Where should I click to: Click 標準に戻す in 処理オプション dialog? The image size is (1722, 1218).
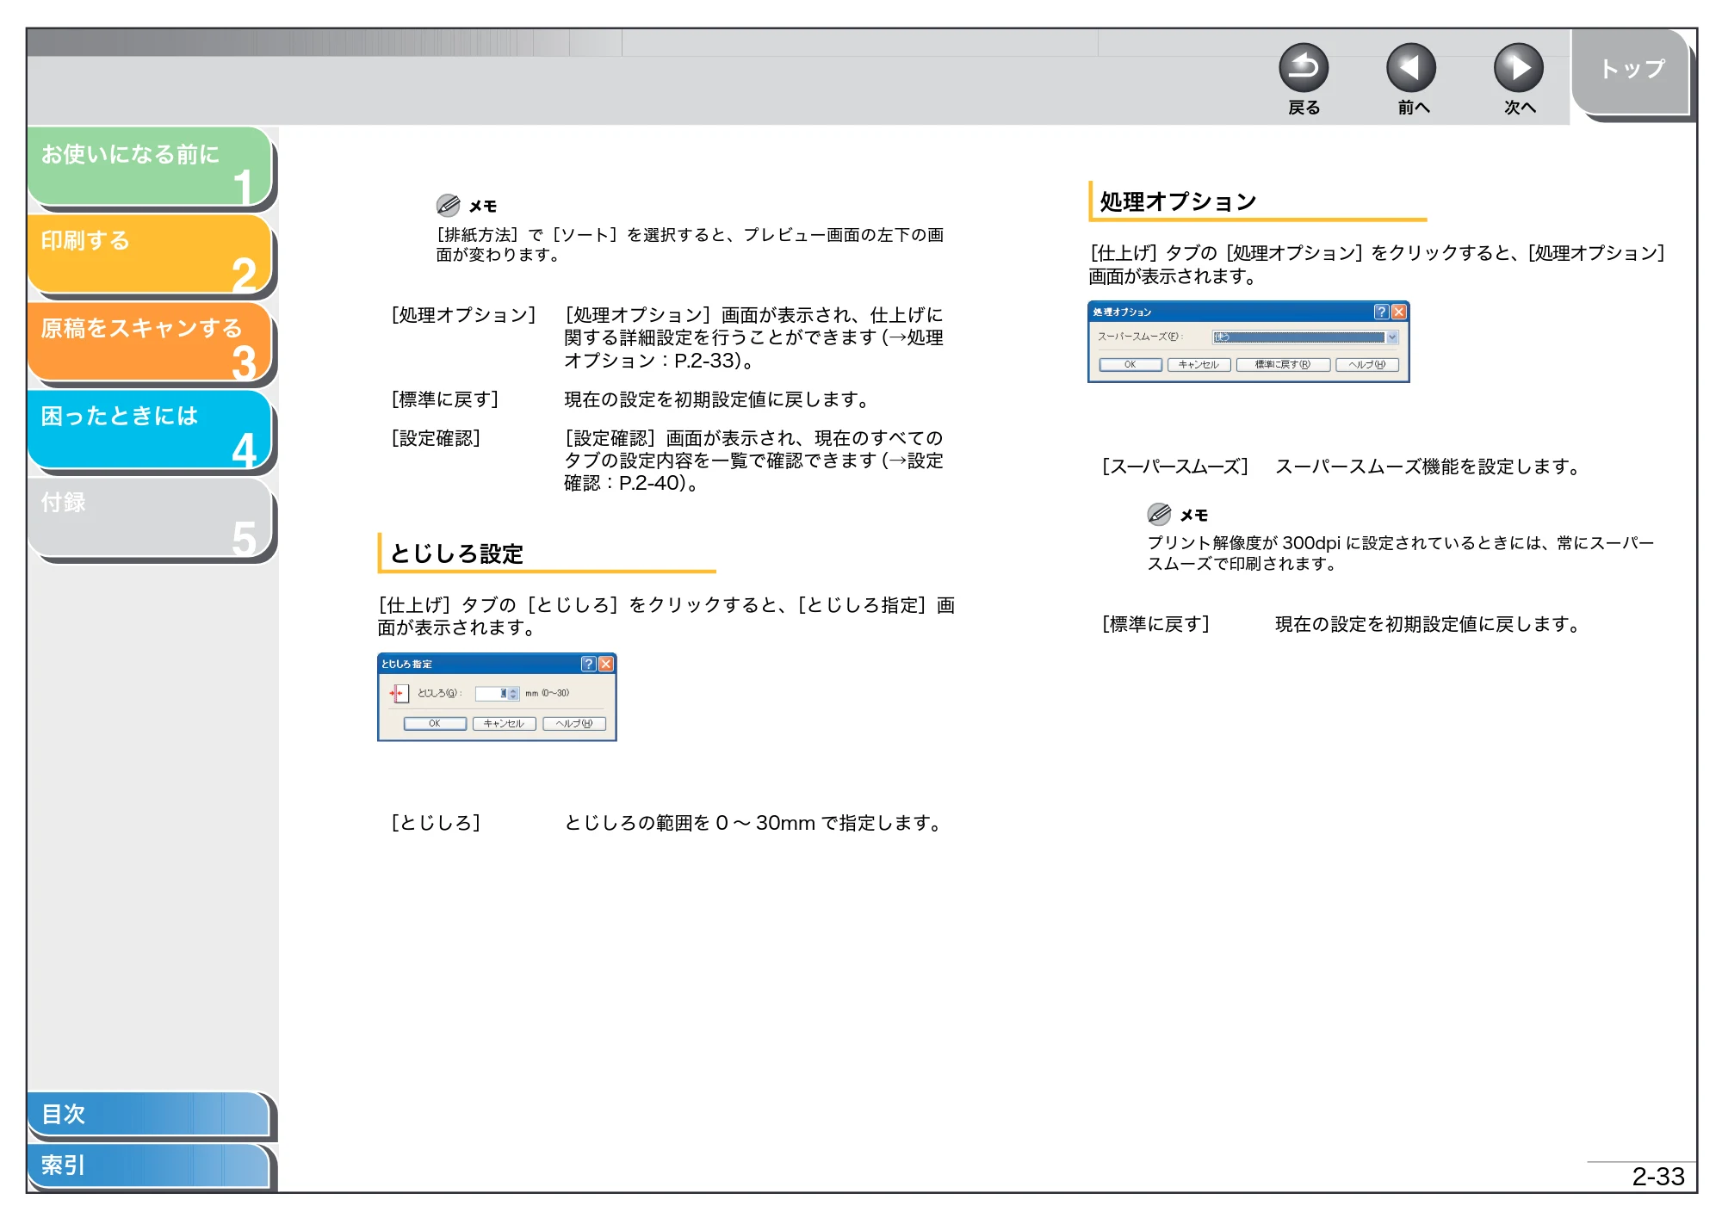click(1283, 365)
